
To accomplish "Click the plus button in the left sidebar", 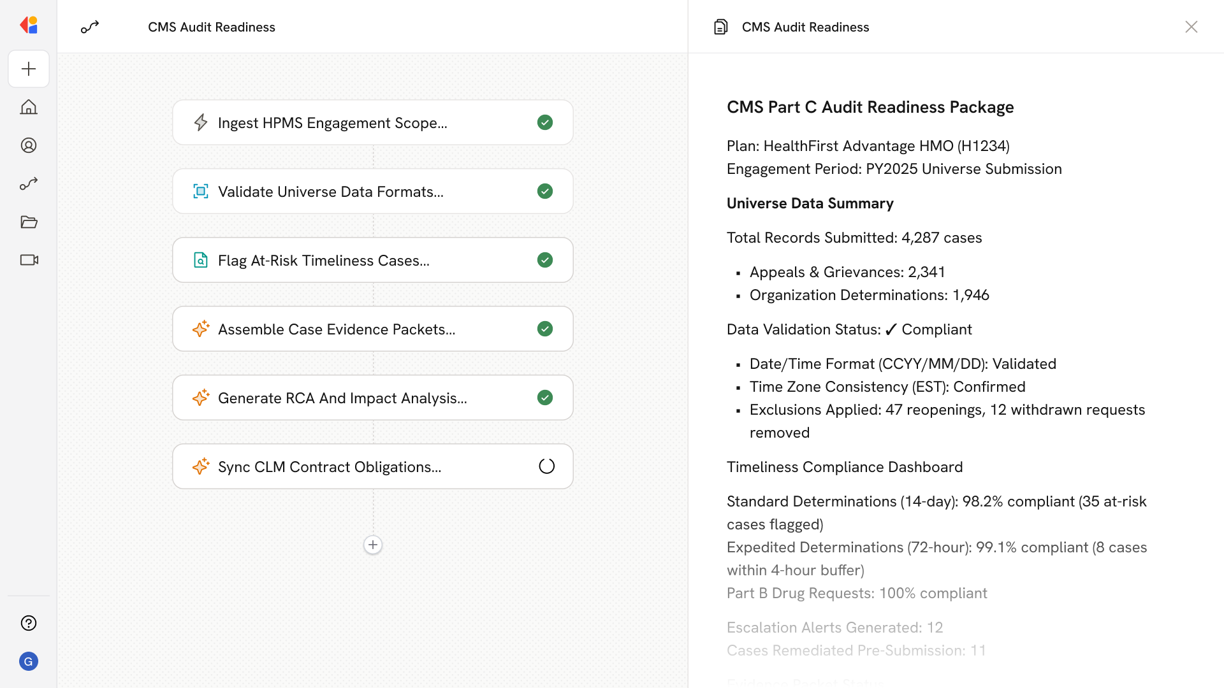I will (29, 69).
